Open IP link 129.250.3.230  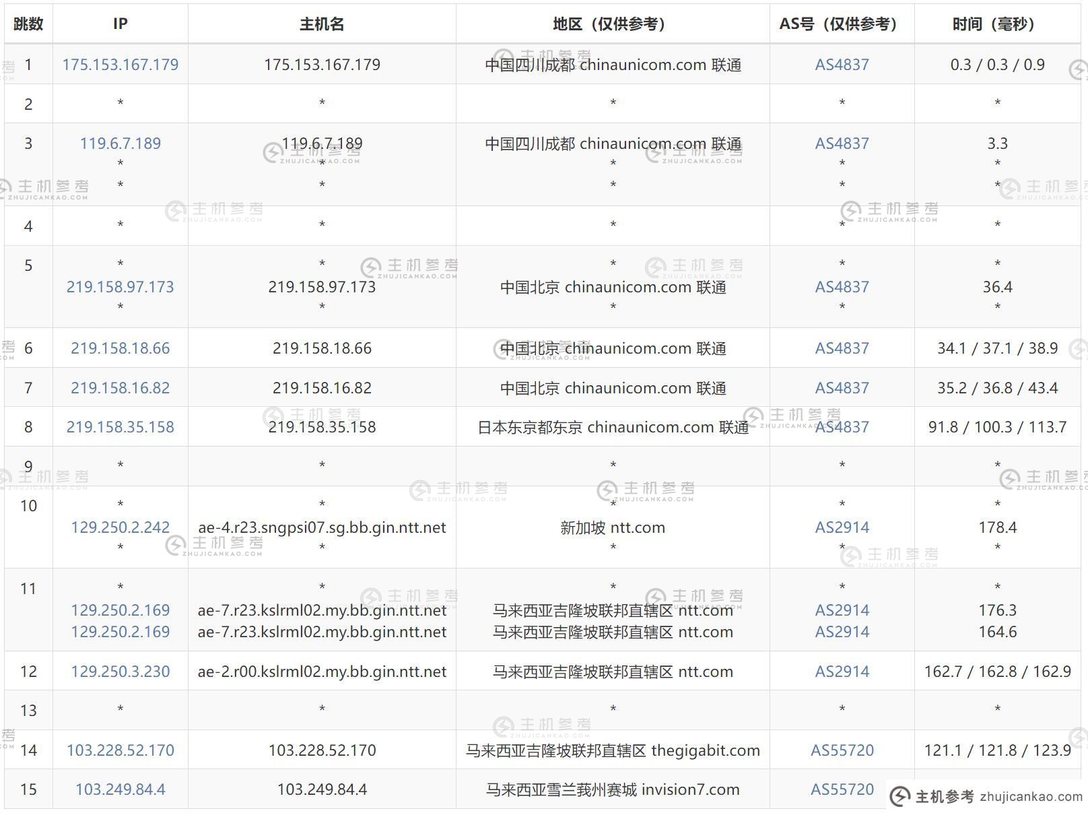[121, 672]
